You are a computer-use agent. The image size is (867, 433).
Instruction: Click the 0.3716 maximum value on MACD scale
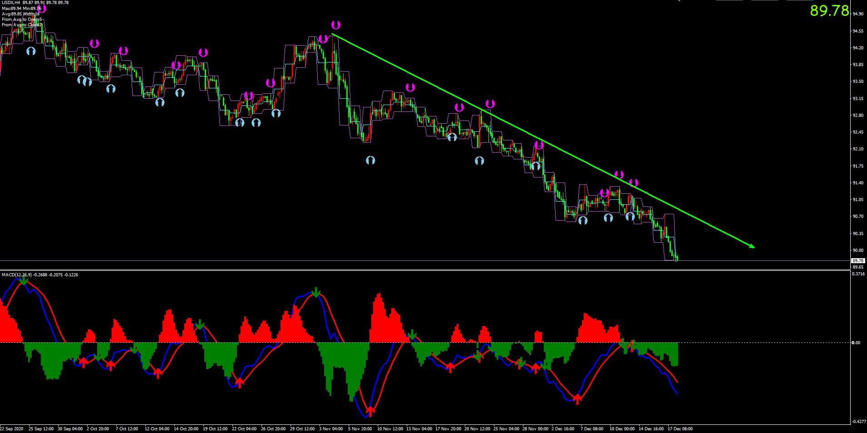click(x=858, y=274)
